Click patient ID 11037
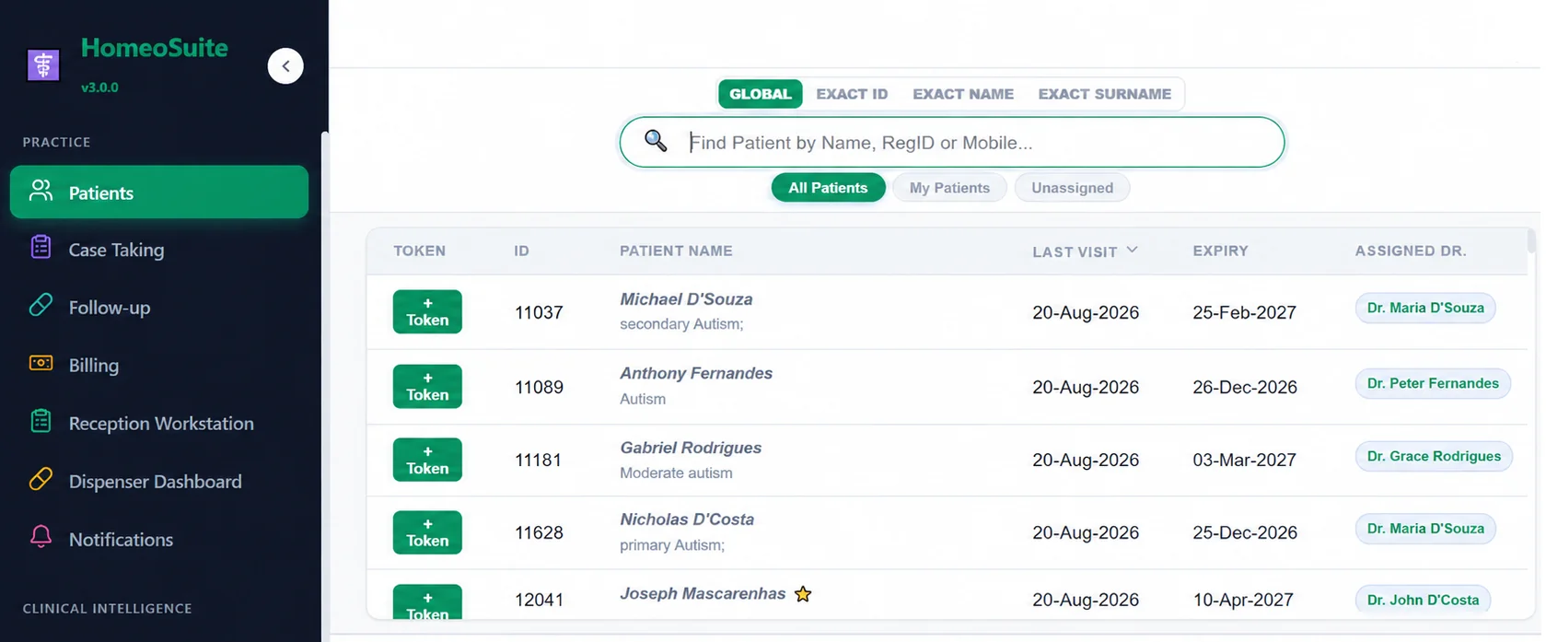 tap(539, 312)
